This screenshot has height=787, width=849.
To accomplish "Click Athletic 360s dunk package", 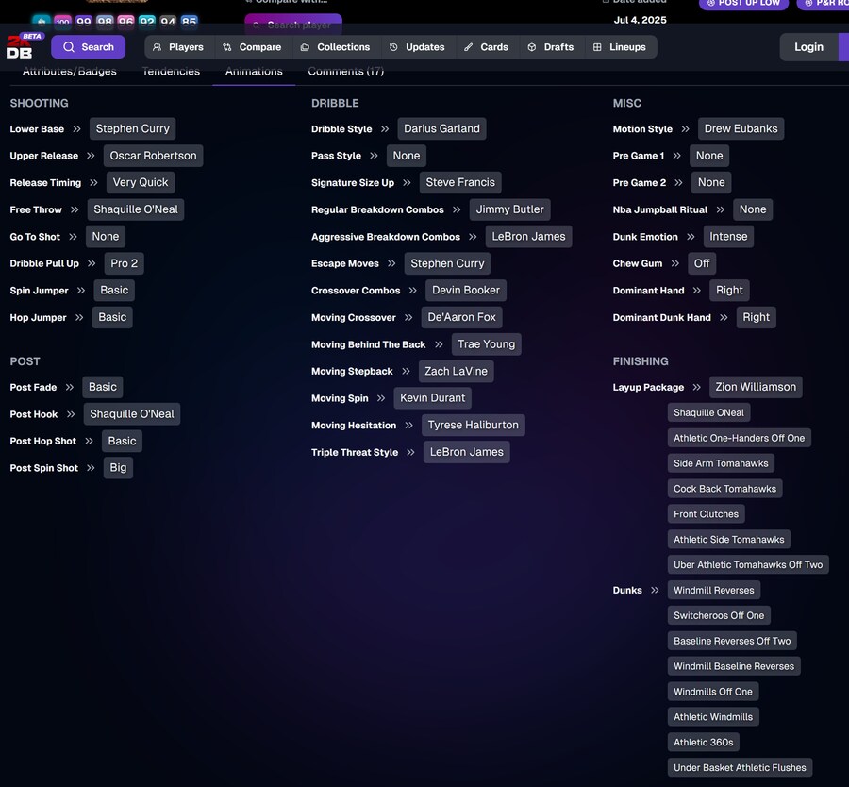I will [704, 743].
